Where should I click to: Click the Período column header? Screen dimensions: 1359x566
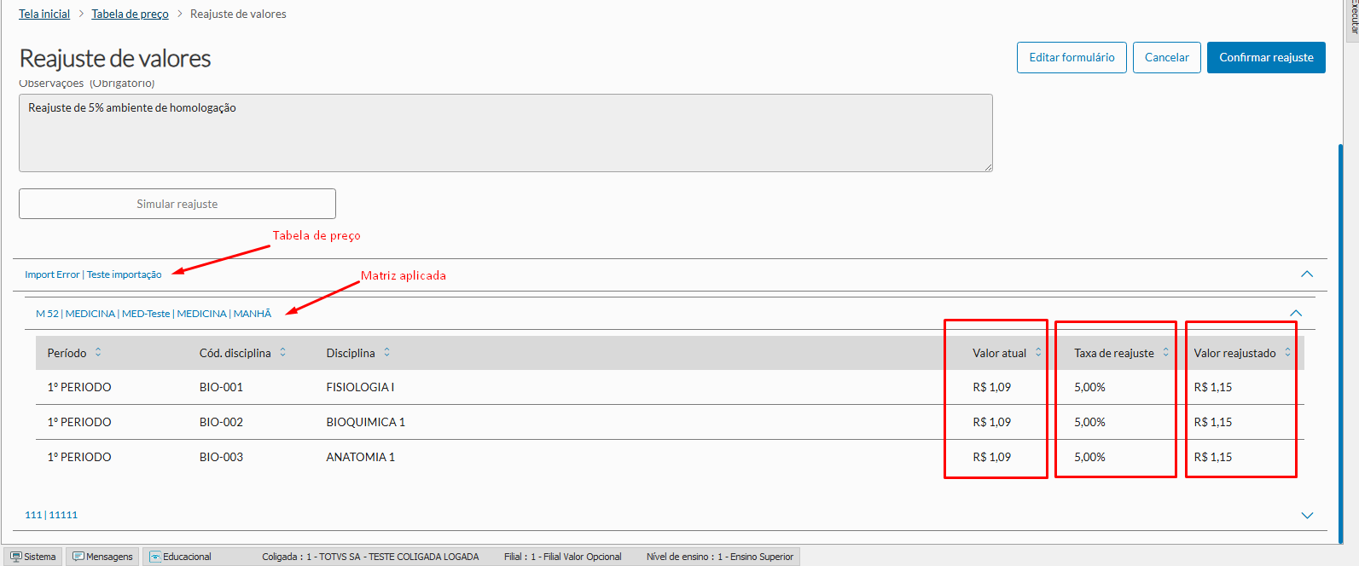(67, 353)
